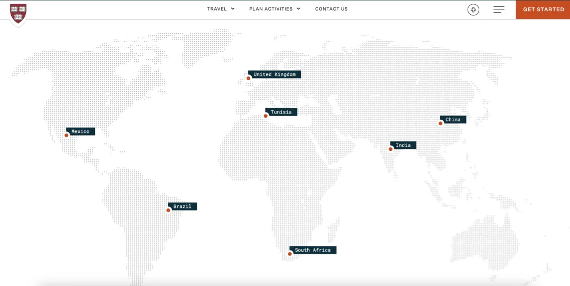The height and width of the screenshot is (286, 570).
Task: Expand the Travel dropdown chevron
Action: 233,9
